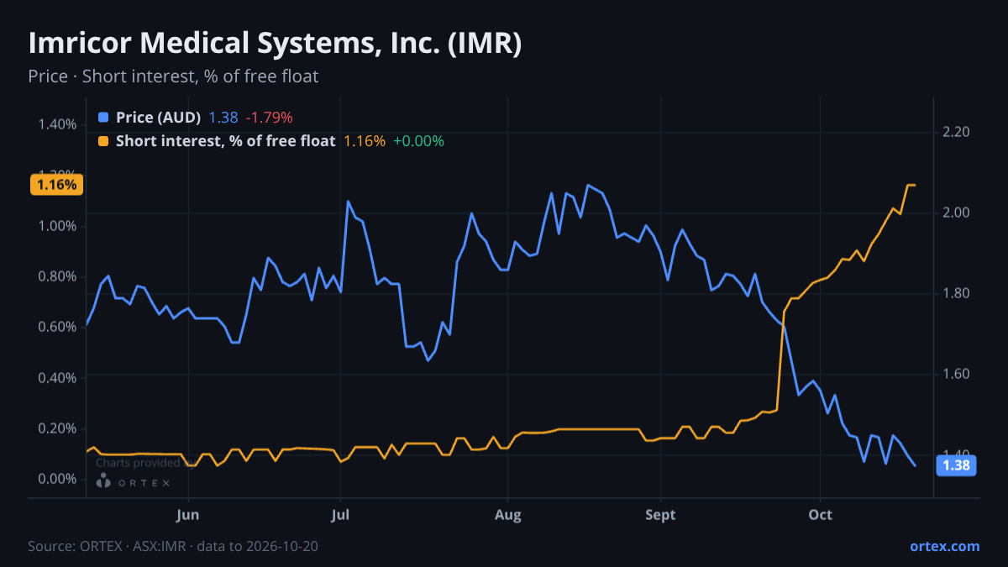Click the Jul label on the x-axis
This screenshot has width=1008, height=567.
point(340,514)
